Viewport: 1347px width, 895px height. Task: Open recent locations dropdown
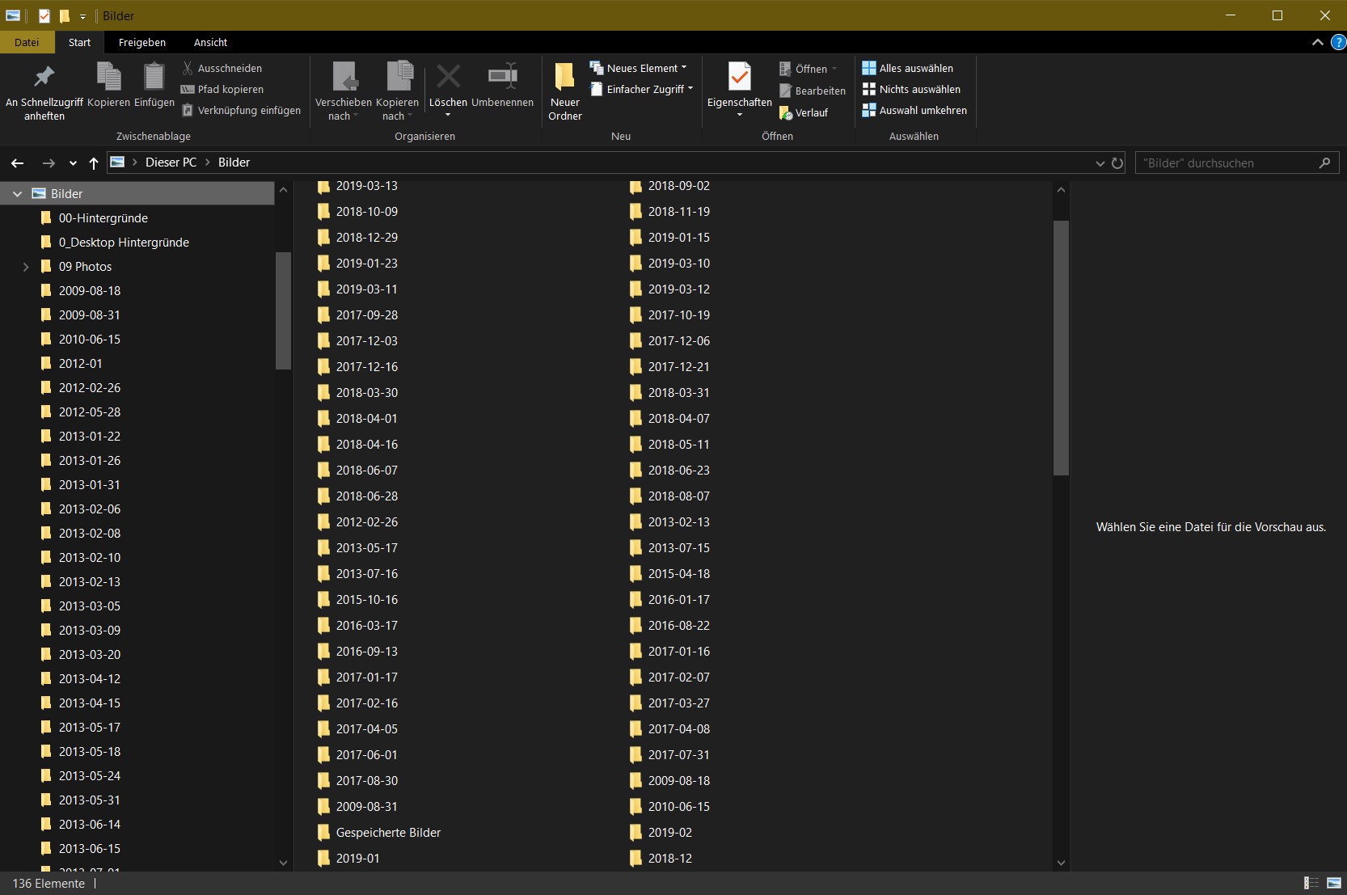pyautogui.click(x=73, y=163)
